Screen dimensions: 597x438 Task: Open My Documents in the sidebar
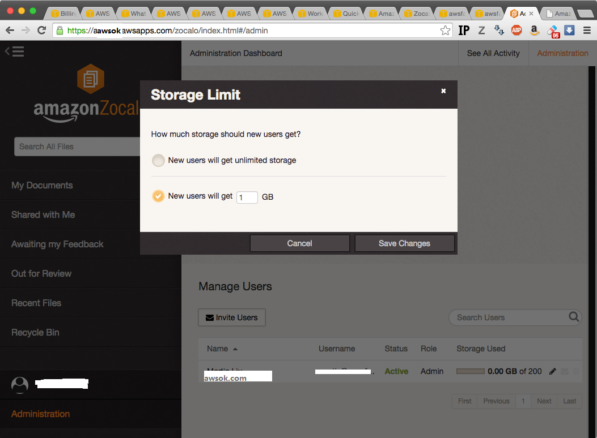click(43, 186)
